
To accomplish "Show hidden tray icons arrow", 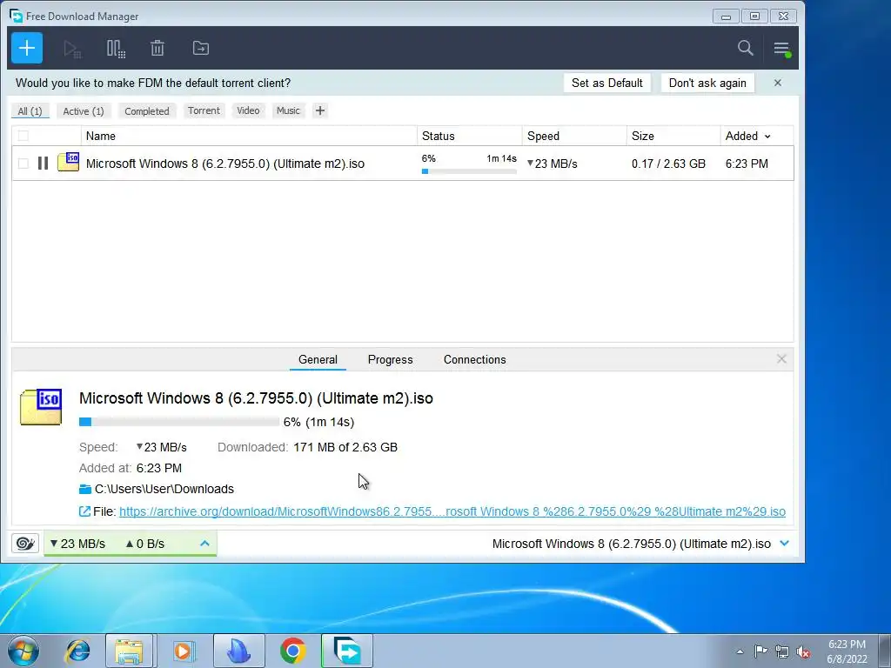I will [x=740, y=651].
